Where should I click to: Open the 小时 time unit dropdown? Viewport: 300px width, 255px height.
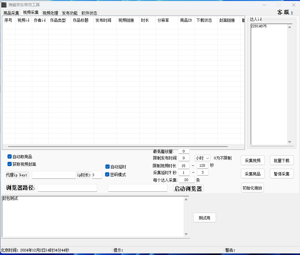[x=202, y=158]
